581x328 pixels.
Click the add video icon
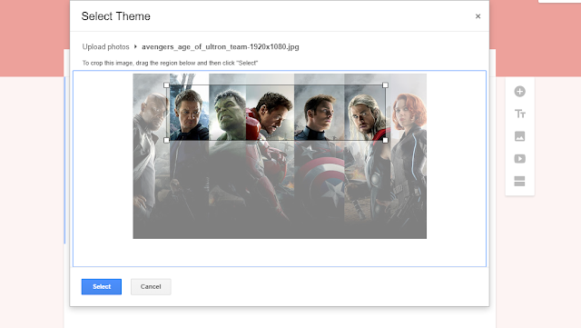519,159
